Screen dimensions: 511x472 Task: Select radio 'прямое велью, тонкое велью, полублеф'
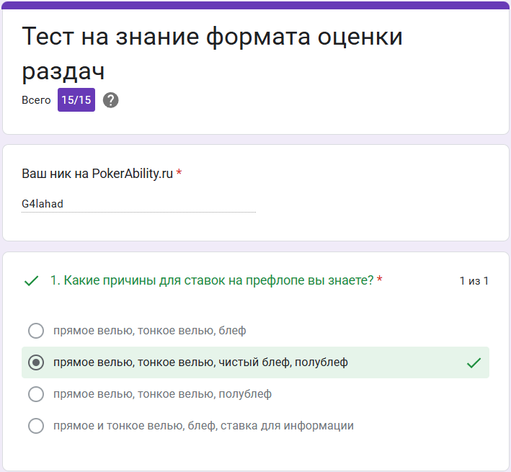click(36, 394)
